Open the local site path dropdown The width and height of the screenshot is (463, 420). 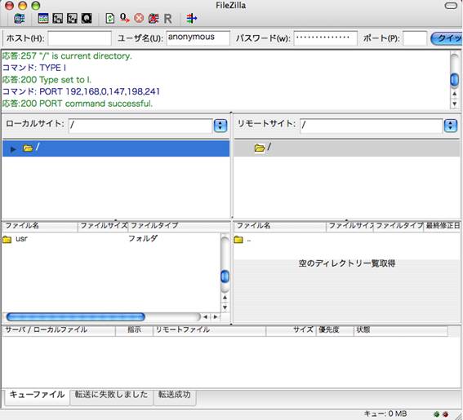click(220, 126)
